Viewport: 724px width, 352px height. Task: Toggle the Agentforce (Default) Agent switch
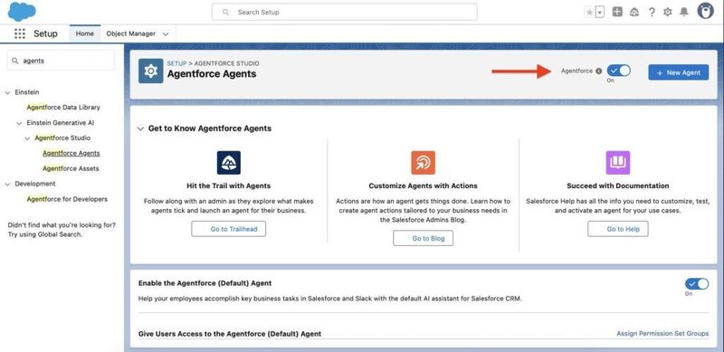coord(697,284)
